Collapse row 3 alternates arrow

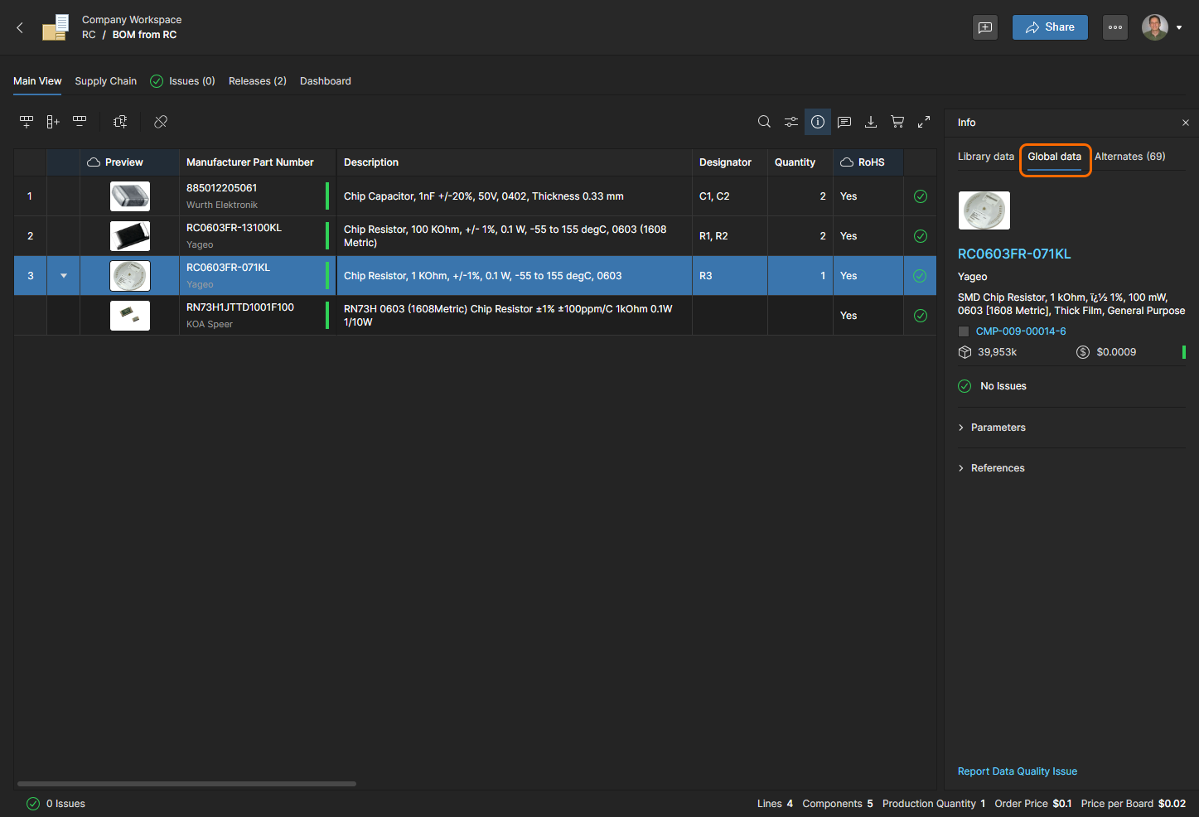point(64,276)
